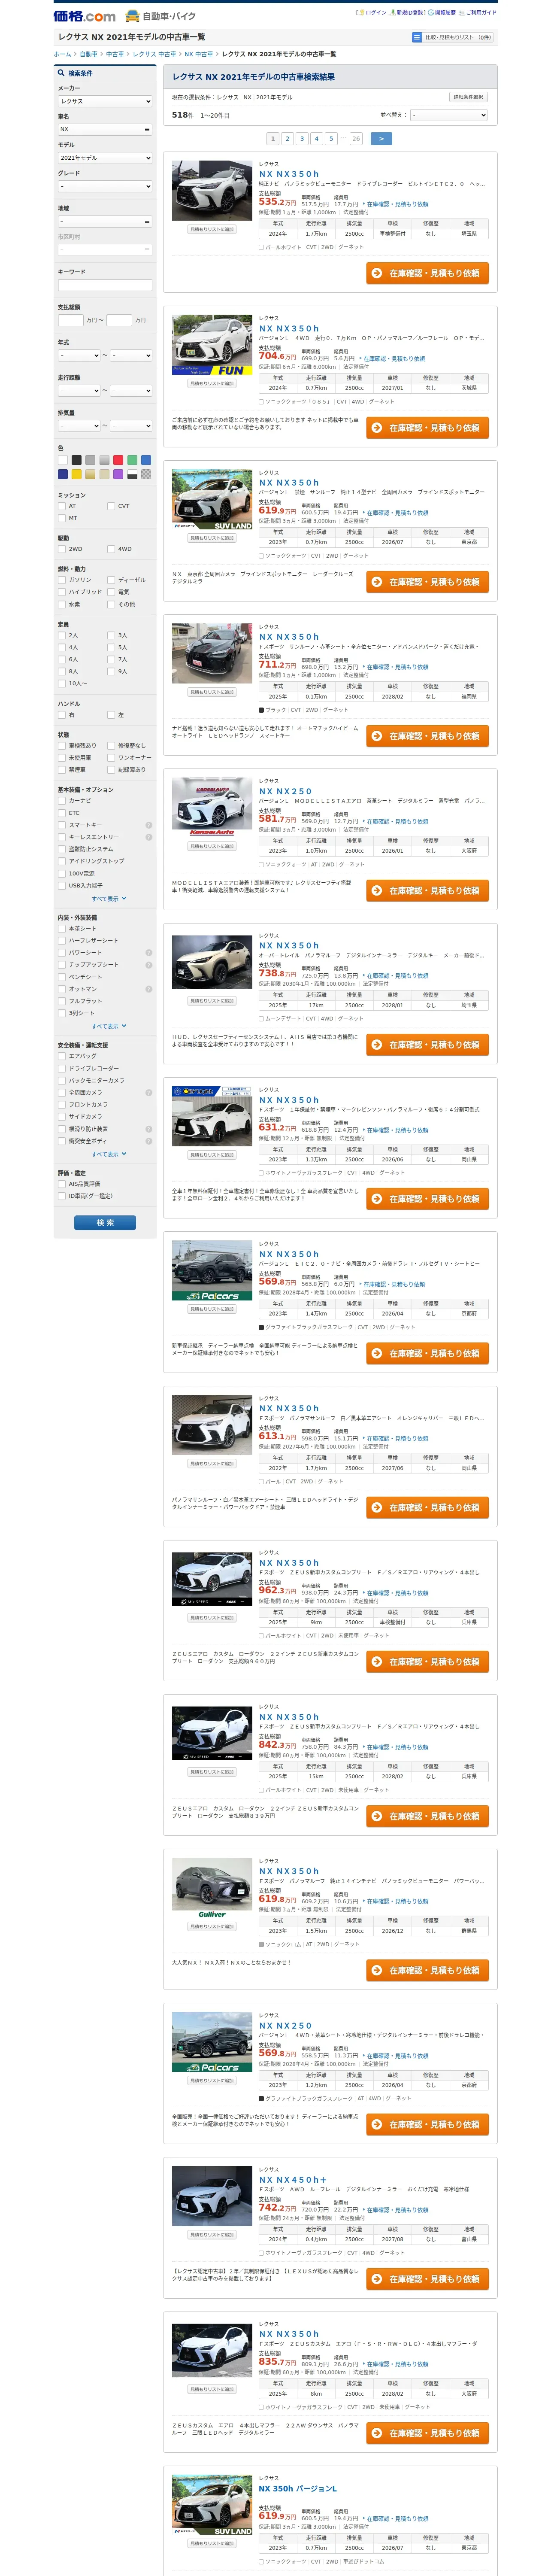Go to 自動車 breadcrumb link

89,54
